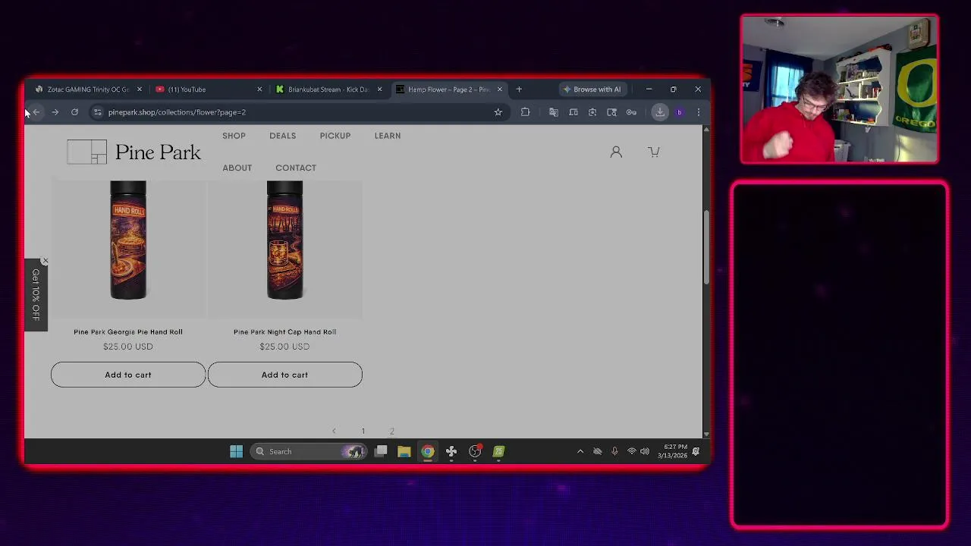Click the translate extension icon
The width and height of the screenshot is (971, 546).
[554, 112]
